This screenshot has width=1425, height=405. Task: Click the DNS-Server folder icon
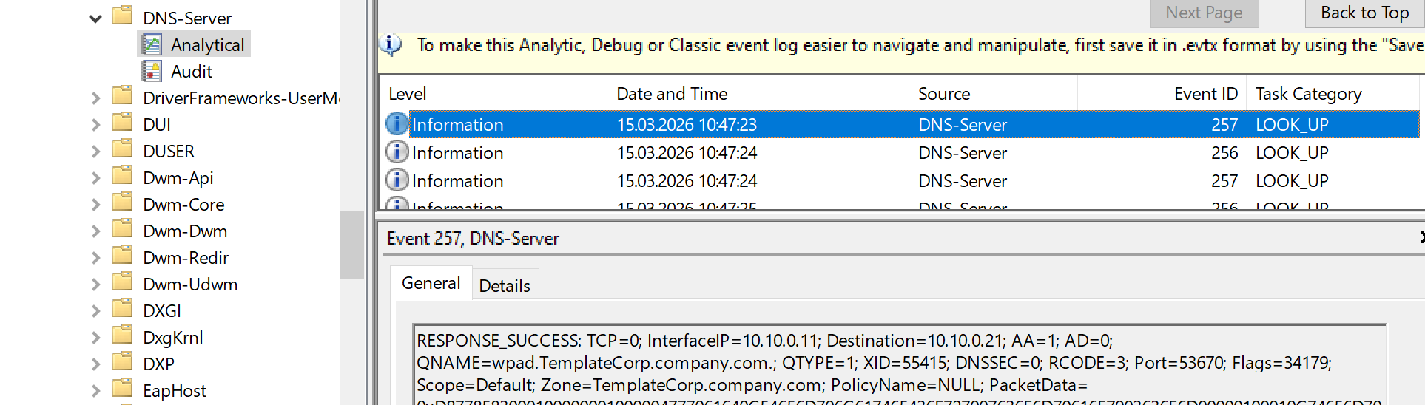coord(122,16)
